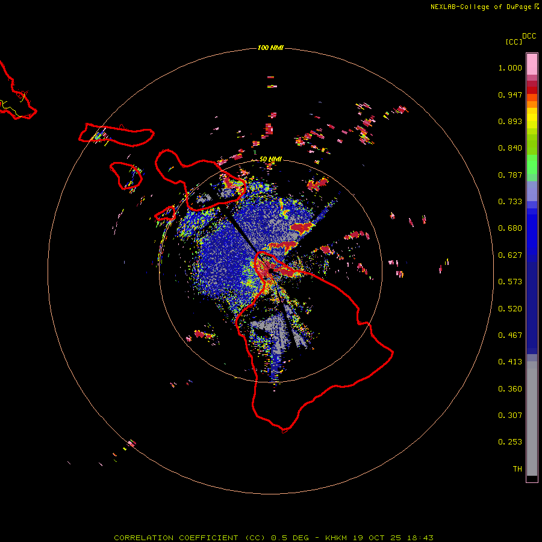Click the large gray segment of color bar
Viewport: 542px width, 542px height.
pos(532,419)
